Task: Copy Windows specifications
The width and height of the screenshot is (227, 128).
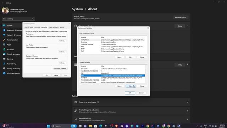Action: 180,65
